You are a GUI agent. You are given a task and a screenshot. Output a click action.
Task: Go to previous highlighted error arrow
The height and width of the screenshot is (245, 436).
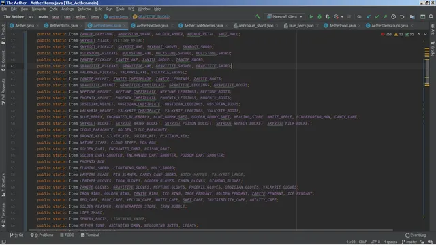click(x=419, y=34)
